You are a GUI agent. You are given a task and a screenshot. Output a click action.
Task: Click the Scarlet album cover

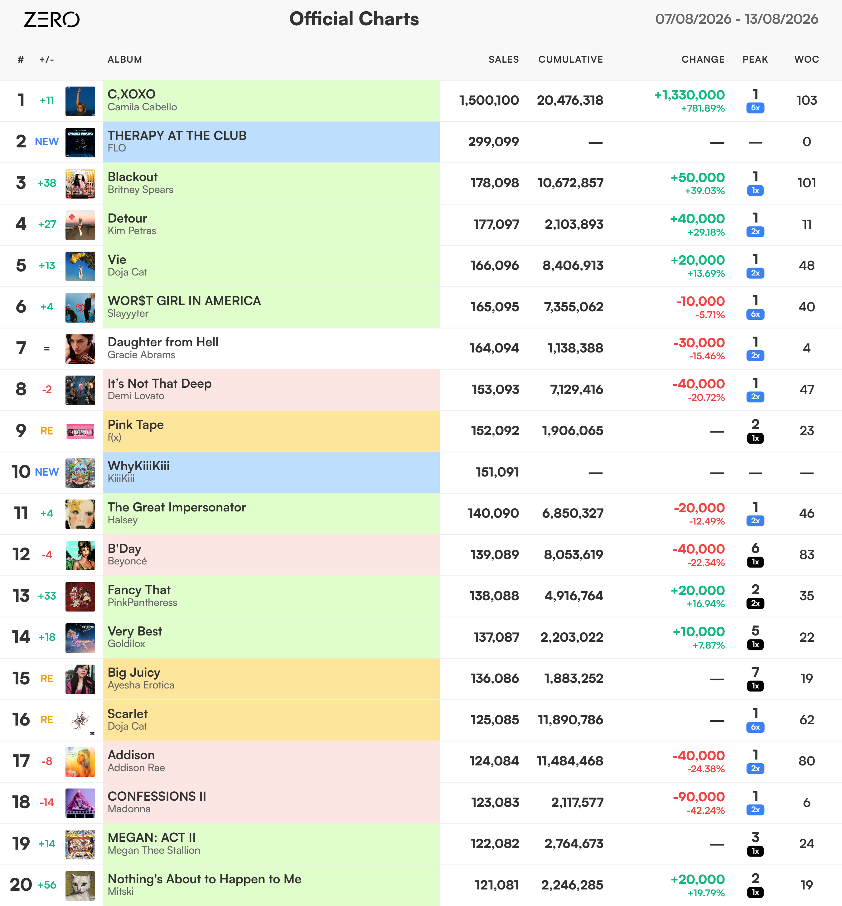point(80,721)
